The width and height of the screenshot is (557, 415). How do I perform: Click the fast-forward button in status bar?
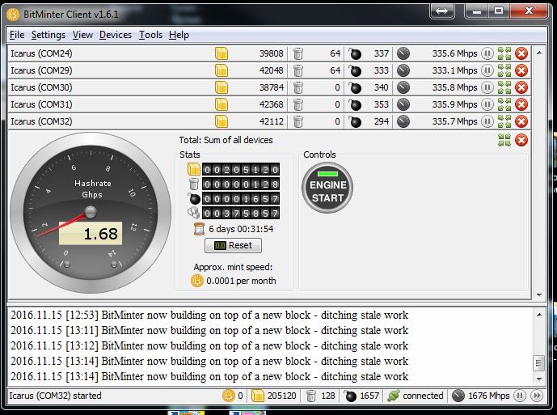click(537, 396)
